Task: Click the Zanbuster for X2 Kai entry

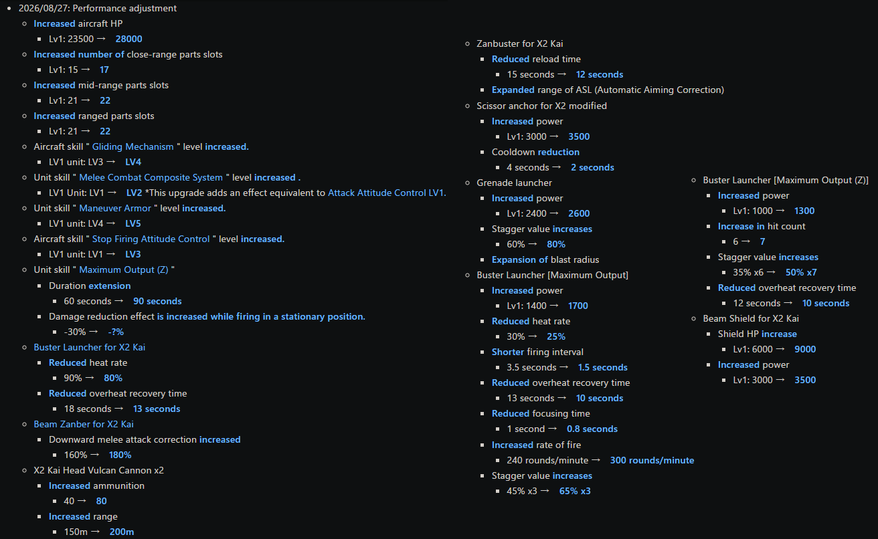Action: point(520,43)
